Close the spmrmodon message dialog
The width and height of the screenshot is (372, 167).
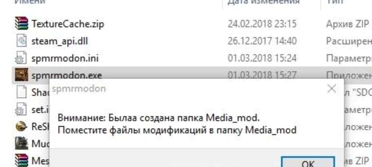[331, 89]
